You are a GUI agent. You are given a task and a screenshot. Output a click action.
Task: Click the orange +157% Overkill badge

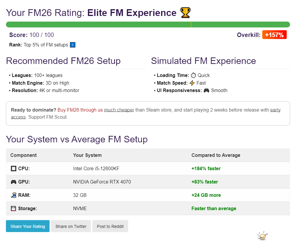pyautogui.click(x=274, y=35)
